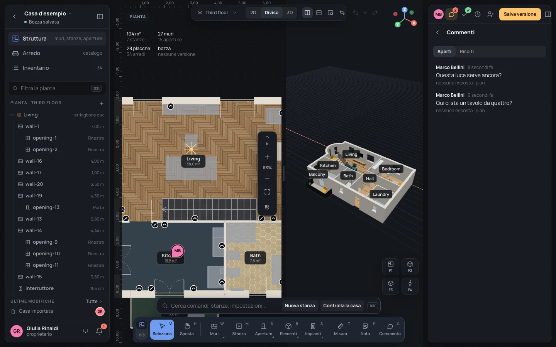This screenshot has width=556, height=347.
Task: Choose the Stanza room tool
Action: pos(239,329)
